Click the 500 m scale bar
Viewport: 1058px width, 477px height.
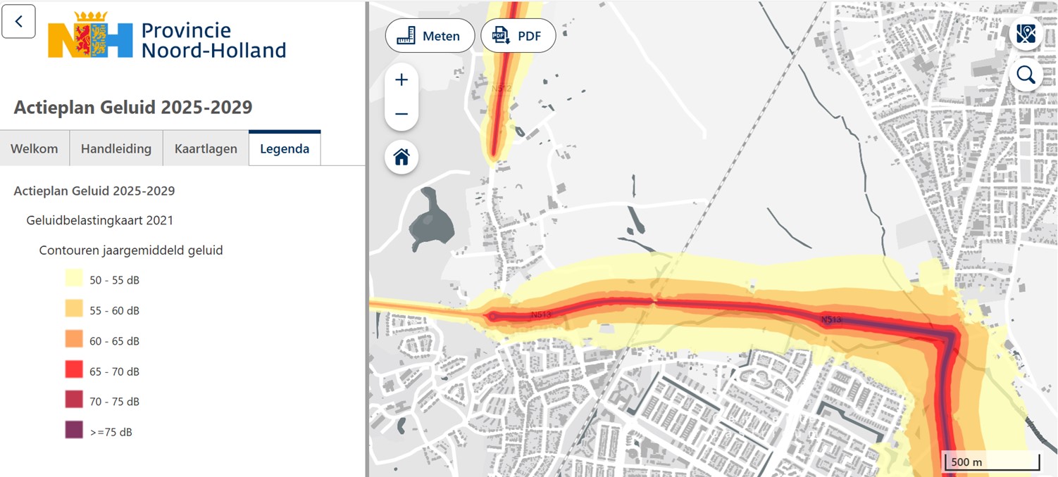pyautogui.click(x=991, y=462)
